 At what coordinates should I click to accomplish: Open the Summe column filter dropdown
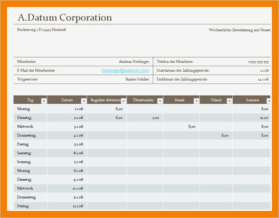(269, 101)
